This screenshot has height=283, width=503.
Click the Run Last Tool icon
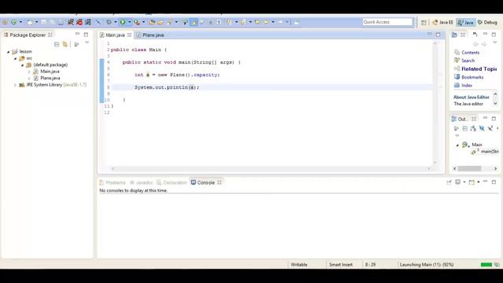(137, 22)
